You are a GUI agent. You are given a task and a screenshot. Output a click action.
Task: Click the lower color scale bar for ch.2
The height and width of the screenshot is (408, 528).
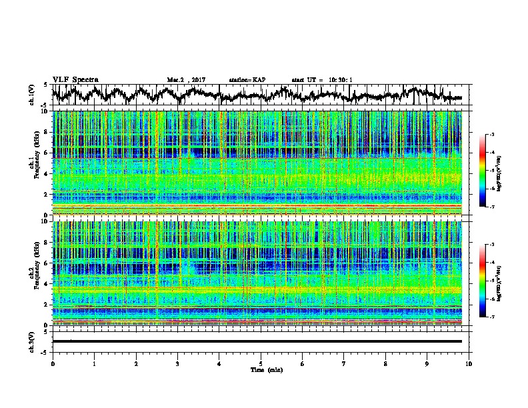click(x=483, y=281)
